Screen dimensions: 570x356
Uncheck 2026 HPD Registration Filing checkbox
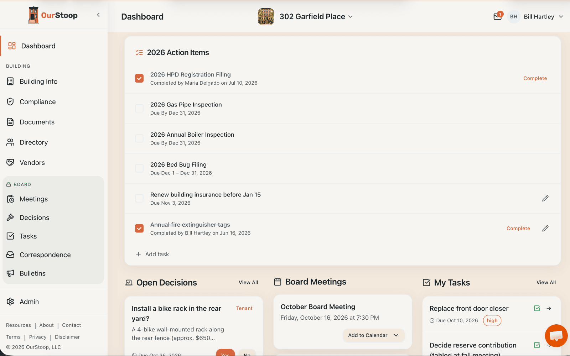tap(139, 78)
